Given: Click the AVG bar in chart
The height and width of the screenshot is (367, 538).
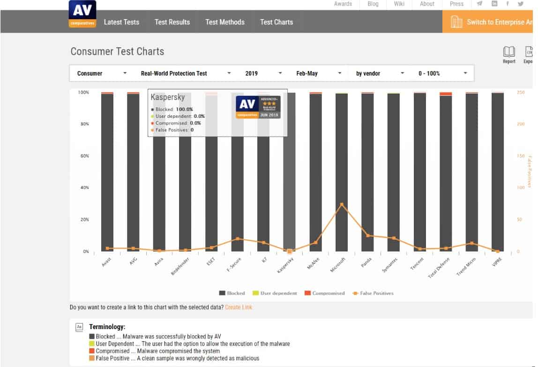Looking at the screenshot, I should (x=133, y=172).
